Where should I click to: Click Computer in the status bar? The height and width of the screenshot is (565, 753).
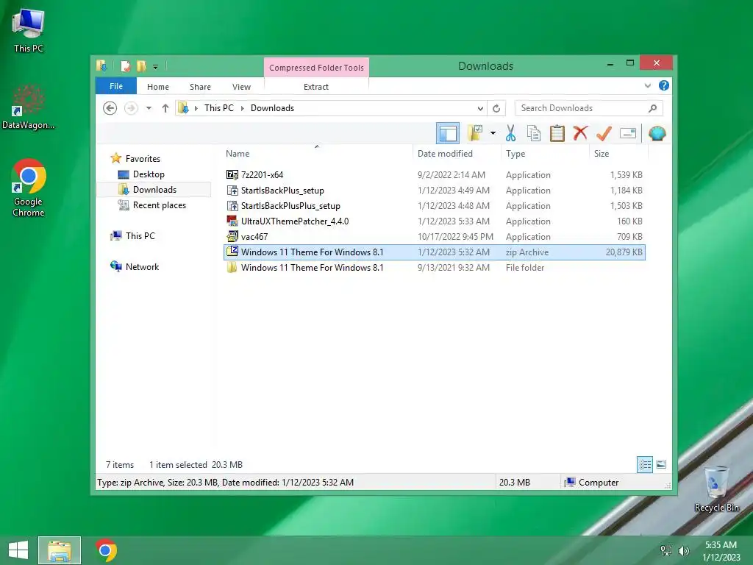click(x=599, y=483)
